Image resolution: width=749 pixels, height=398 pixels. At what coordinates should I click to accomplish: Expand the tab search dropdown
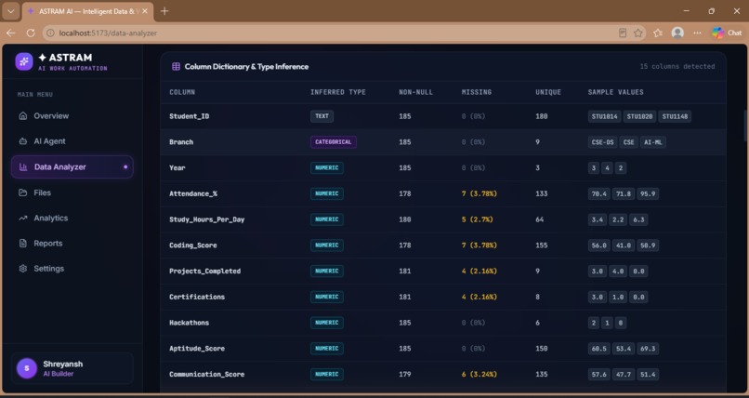[x=10, y=11]
